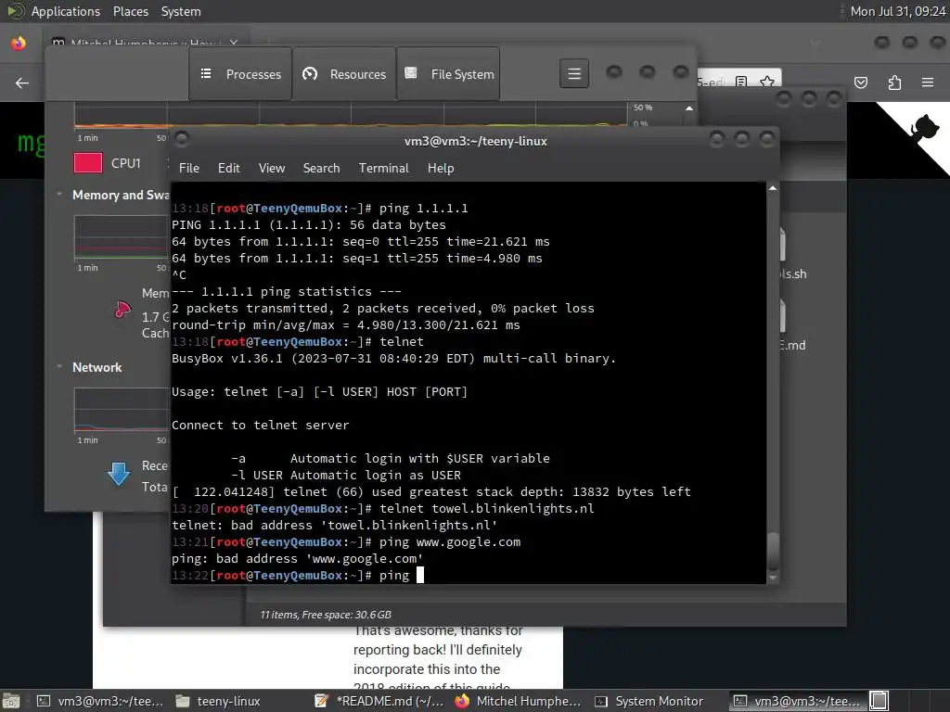Click CPU1 label in System Monitor

(x=126, y=163)
